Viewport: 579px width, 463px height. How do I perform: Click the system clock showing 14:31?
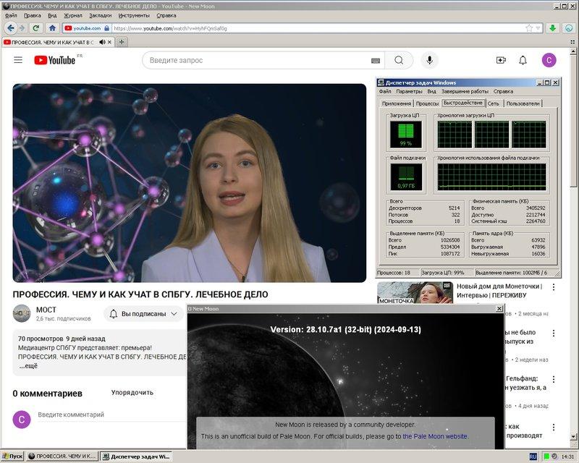tap(567, 456)
